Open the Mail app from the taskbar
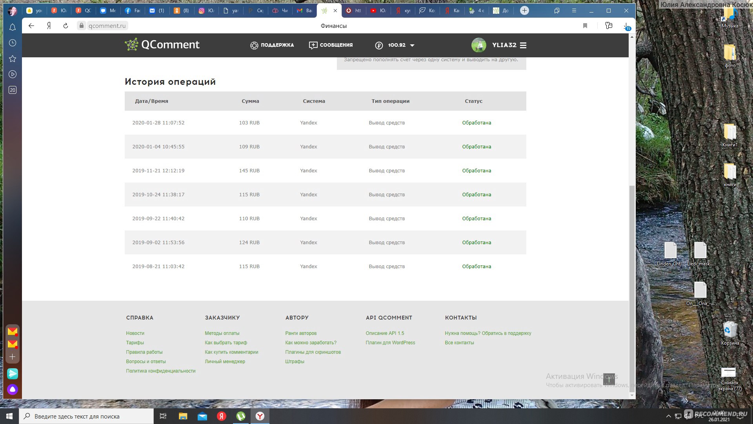 tap(202, 416)
